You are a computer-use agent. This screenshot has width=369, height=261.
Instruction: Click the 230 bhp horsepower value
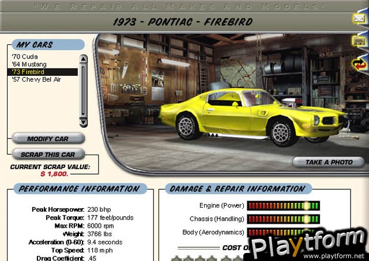coord(99,209)
